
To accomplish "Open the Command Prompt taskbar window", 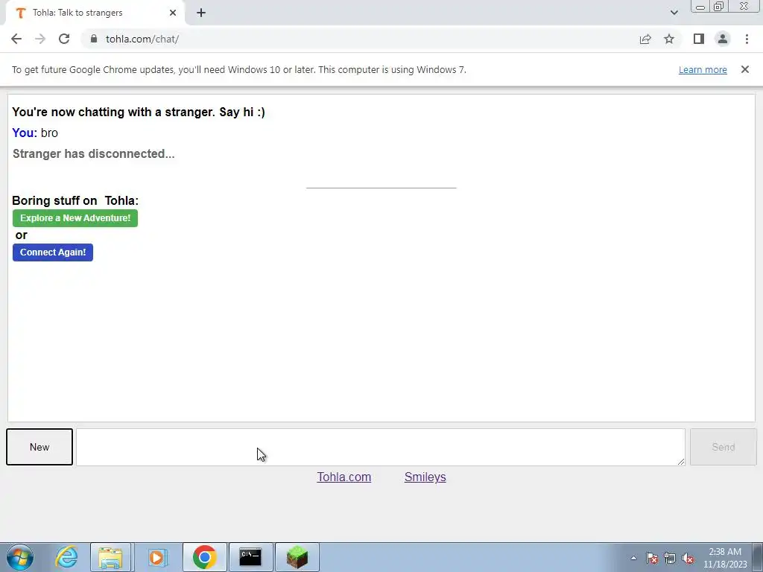I will click(250, 557).
